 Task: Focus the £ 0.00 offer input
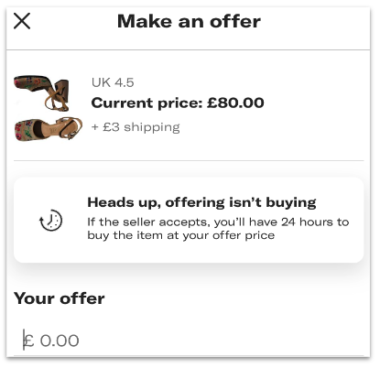pyautogui.click(x=189, y=341)
